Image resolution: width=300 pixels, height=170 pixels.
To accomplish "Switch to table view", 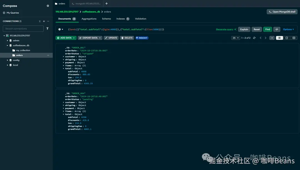I will [294, 38].
